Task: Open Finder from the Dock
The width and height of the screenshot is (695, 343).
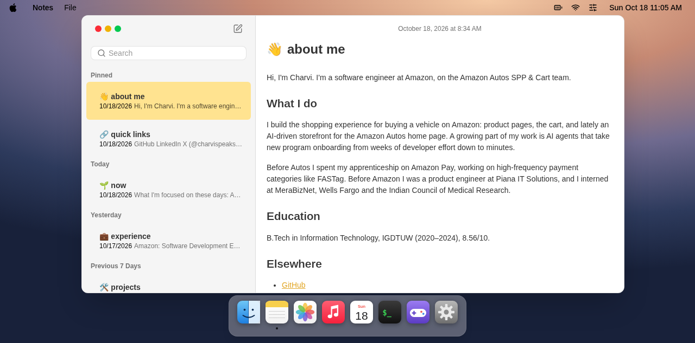Action: pos(249,312)
